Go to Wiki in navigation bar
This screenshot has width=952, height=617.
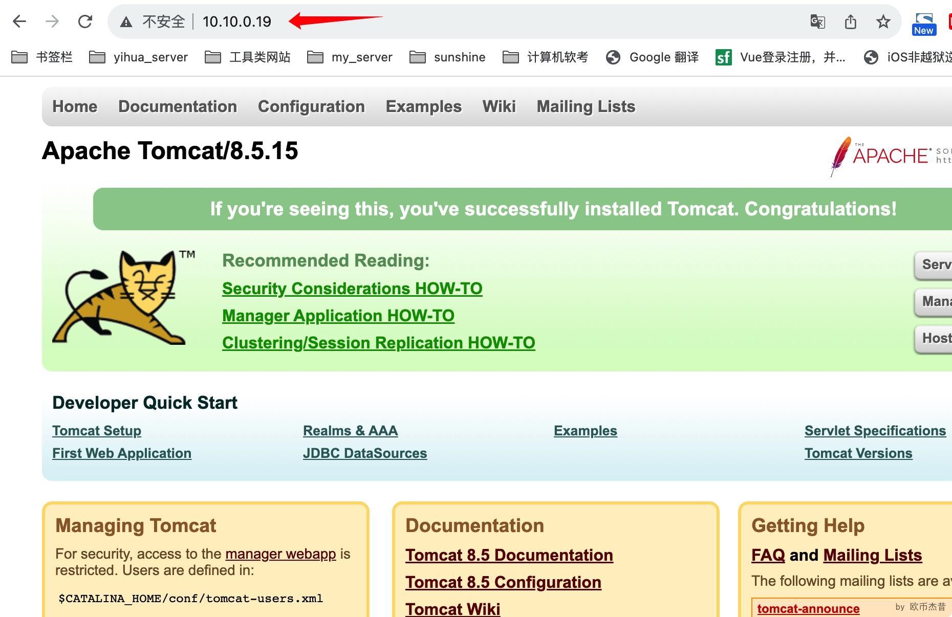tap(499, 106)
